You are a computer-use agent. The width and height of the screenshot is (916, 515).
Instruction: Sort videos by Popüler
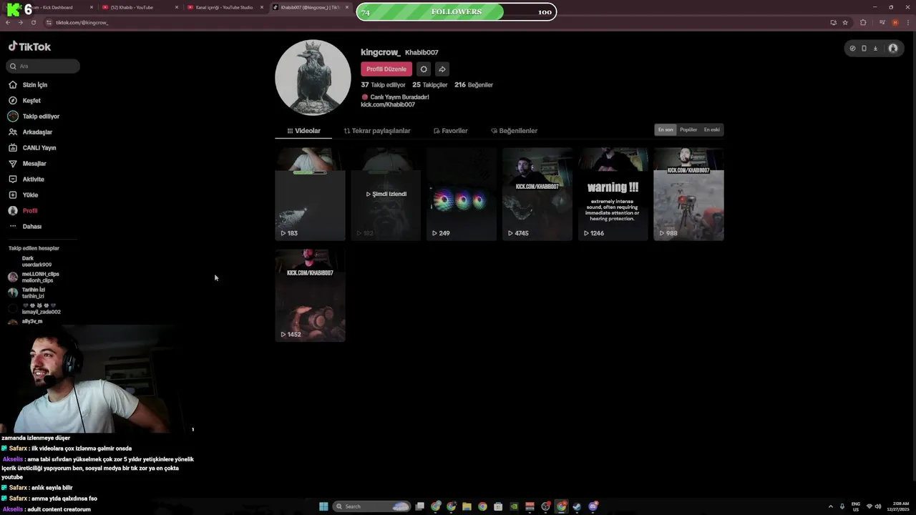point(688,129)
